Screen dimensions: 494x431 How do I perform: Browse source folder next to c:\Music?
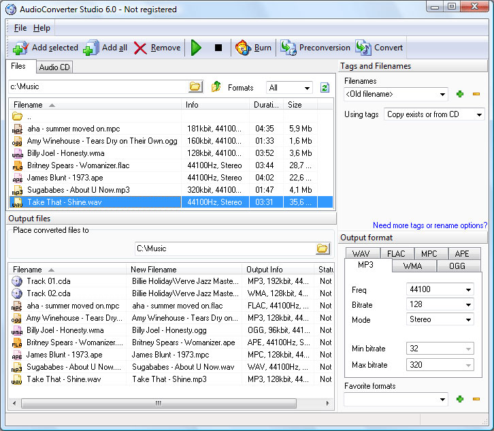195,87
